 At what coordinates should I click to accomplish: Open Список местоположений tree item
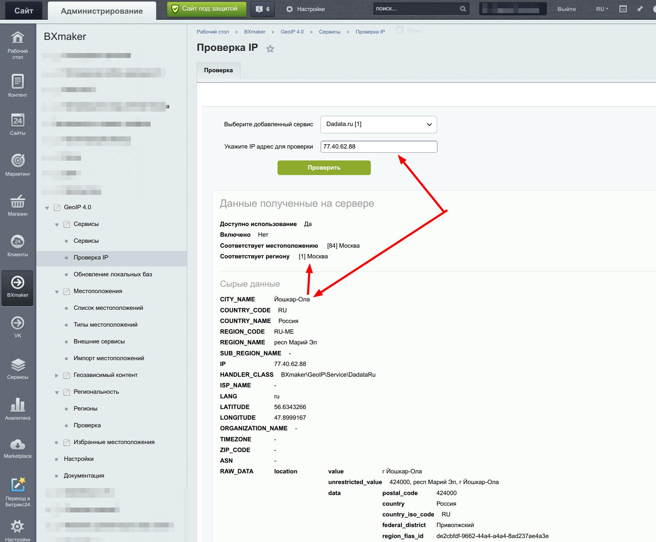[x=108, y=308]
